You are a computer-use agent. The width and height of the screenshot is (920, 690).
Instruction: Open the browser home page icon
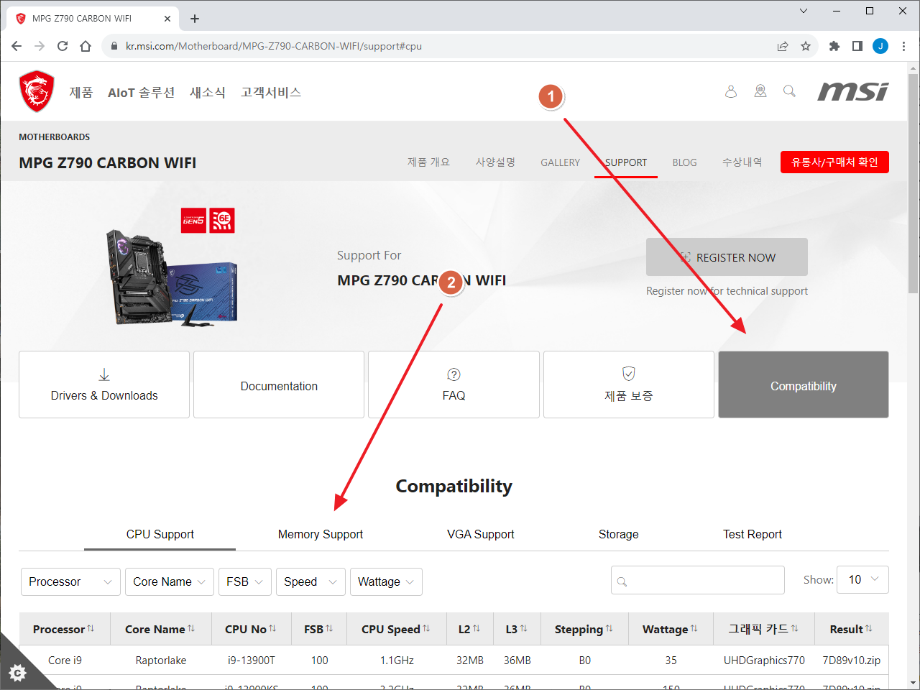[86, 46]
